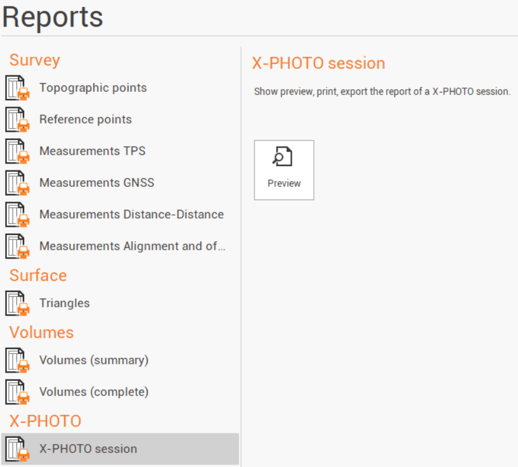Screen dimensions: 518x467
Task: Select the Measurements Distance-Distance text entry
Action: (x=131, y=214)
